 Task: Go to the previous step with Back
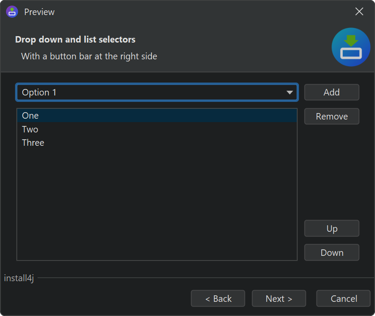point(218,299)
